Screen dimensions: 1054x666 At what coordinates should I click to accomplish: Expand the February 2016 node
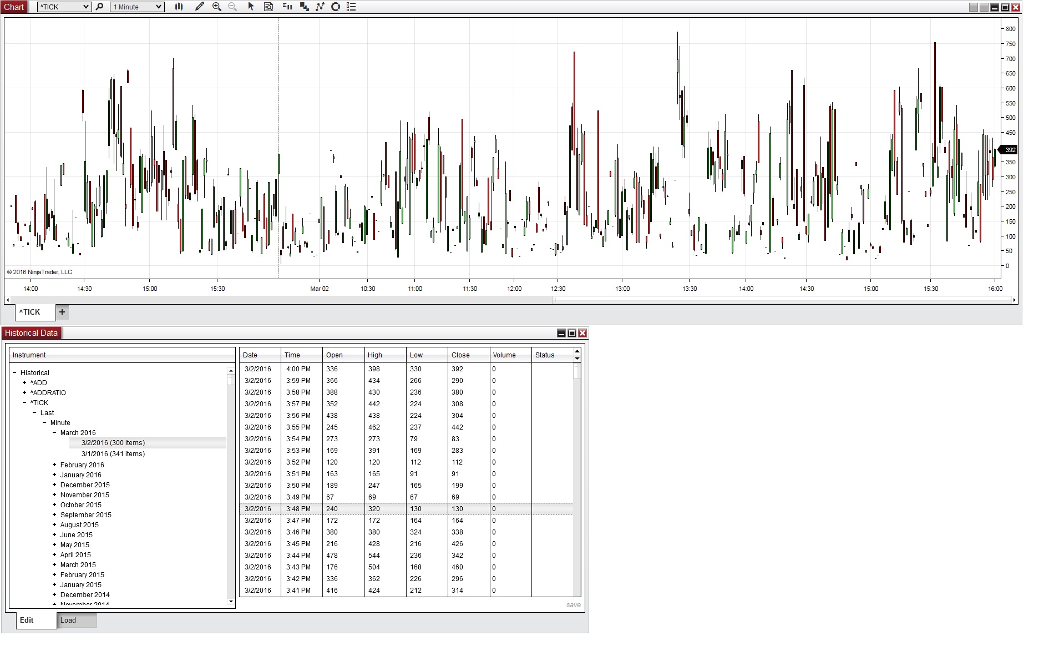coord(54,465)
